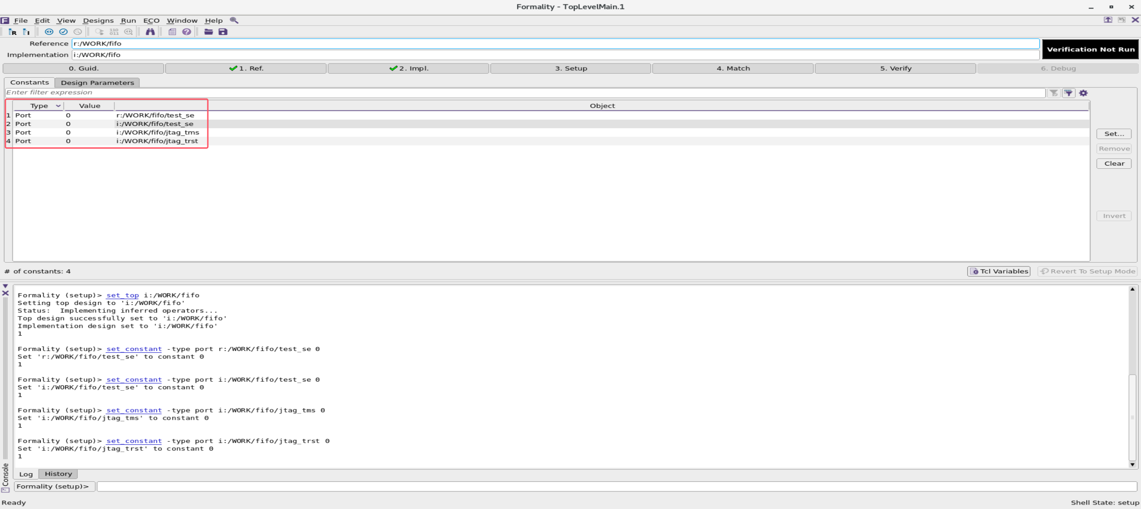Collapse the console panel with the triangle arrow
The height and width of the screenshot is (509, 1141).
pos(5,286)
